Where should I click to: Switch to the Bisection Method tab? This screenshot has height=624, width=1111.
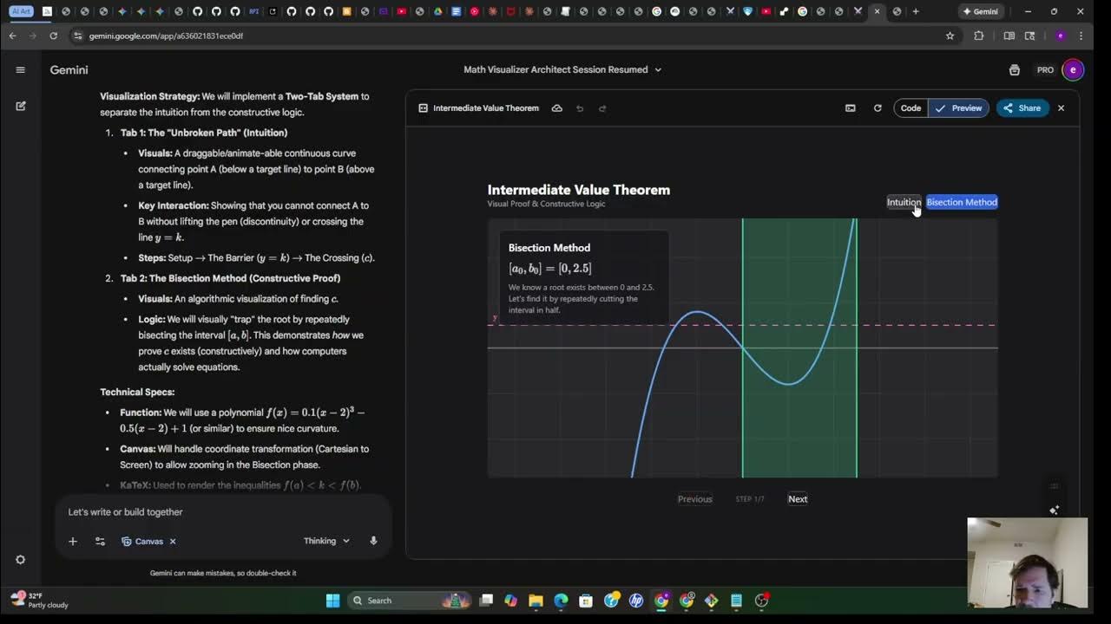point(961,202)
